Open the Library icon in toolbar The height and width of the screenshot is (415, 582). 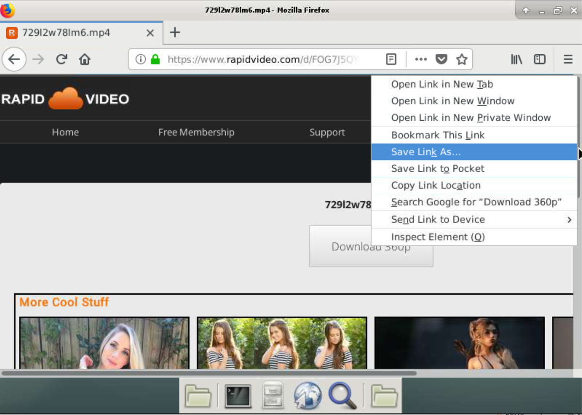pyautogui.click(x=516, y=59)
